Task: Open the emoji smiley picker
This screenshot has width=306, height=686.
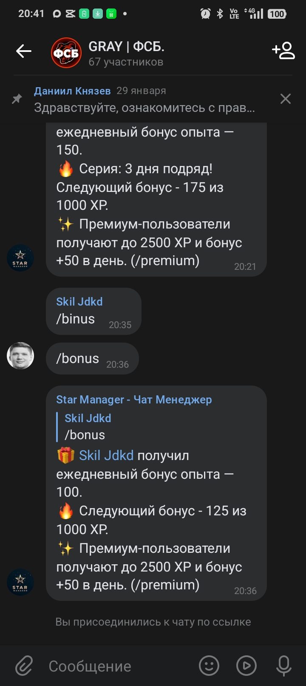Action: pos(209,666)
